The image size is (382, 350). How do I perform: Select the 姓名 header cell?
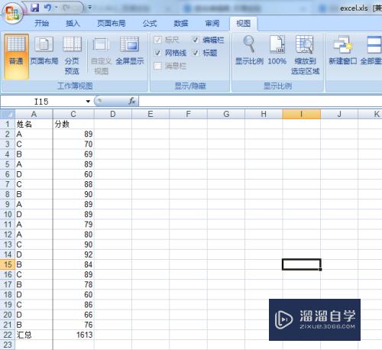pos(34,124)
